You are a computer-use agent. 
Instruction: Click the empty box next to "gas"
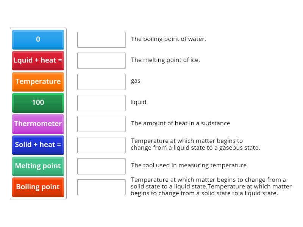point(101,82)
